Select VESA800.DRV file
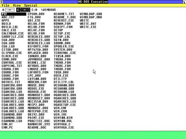The image size is (186, 139). click(64, 85)
